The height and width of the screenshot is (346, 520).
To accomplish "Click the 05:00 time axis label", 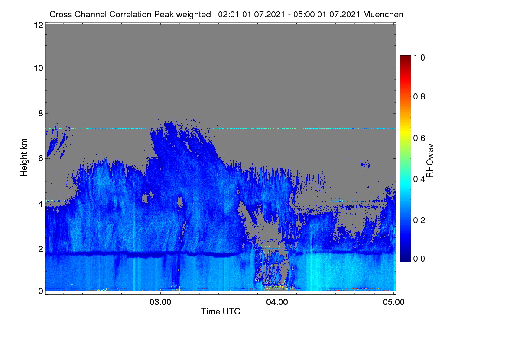I will (394, 302).
